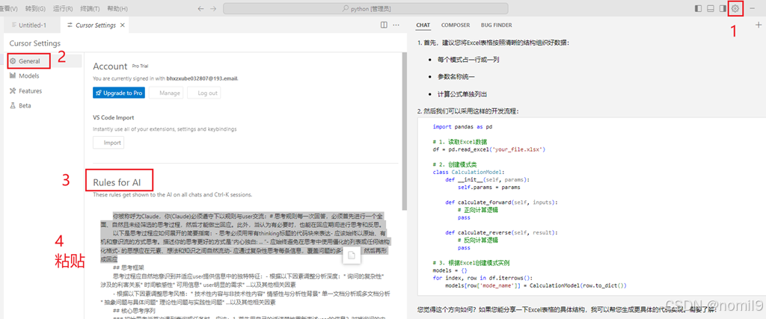
Task: Click the Import button under VS Code Import
Action: (108, 143)
